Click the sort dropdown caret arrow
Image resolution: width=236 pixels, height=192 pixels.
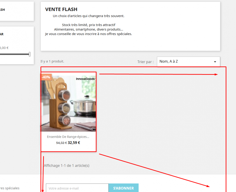pos(215,62)
